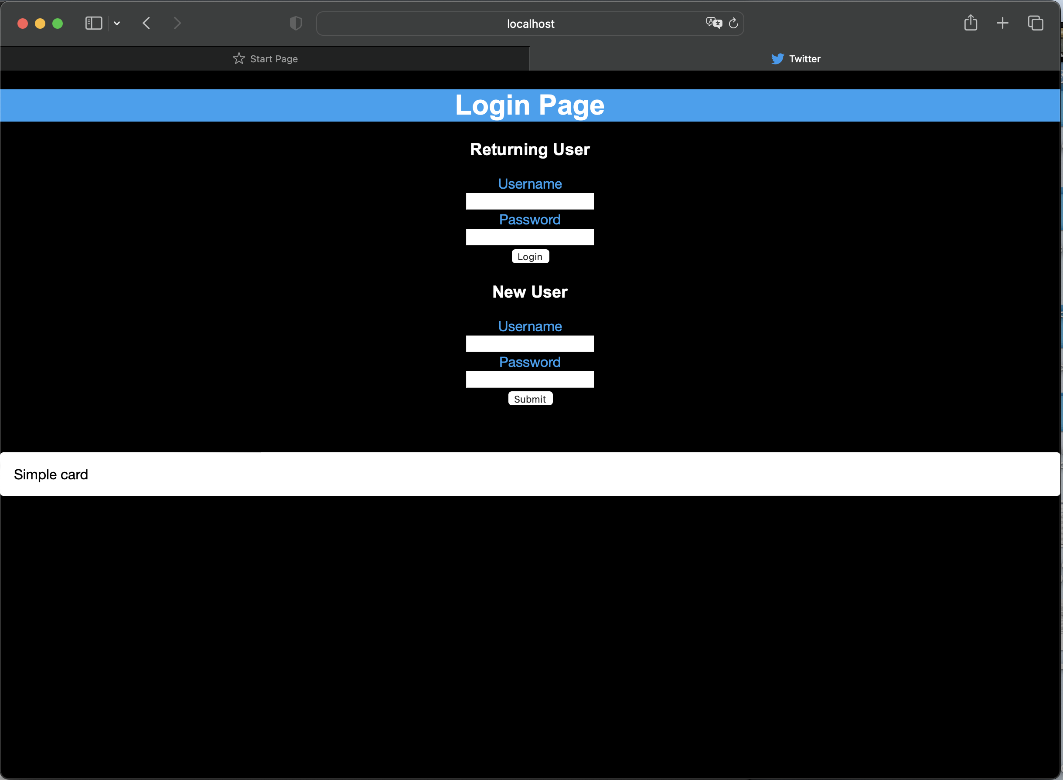Focus the Returning User password field
This screenshot has height=780, width=1063.
point(530,237)
